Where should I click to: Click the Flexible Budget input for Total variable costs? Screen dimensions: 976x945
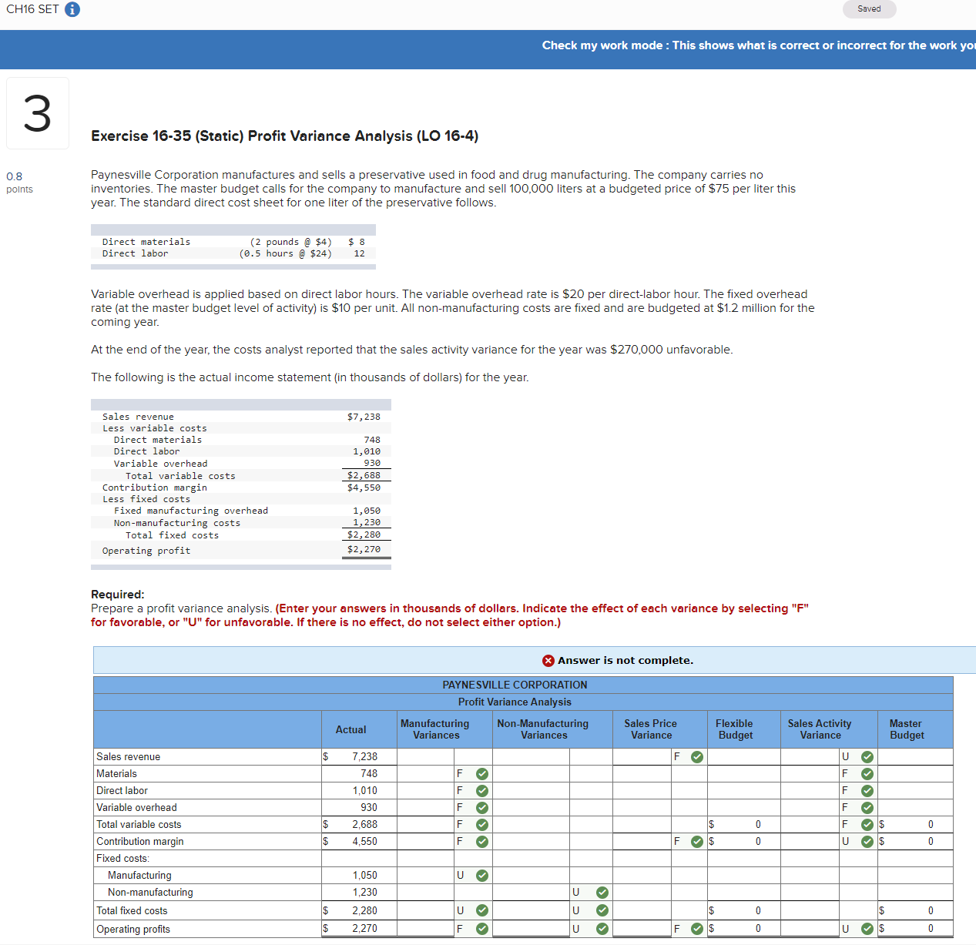coord(743,824)
